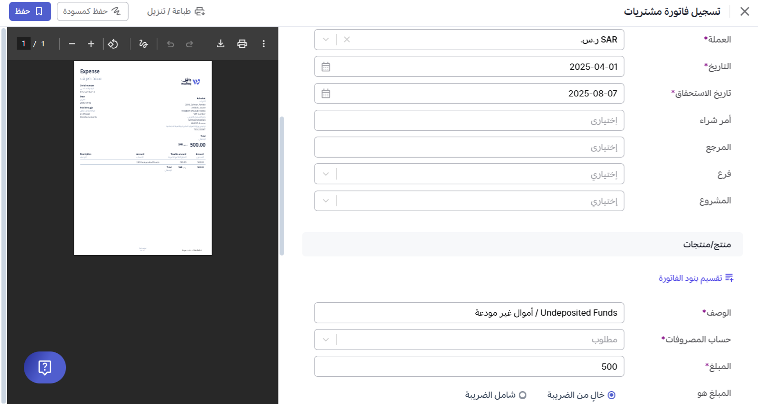Image resolution: width=758 pixels, height=404 pixels.
Task: Click the due date field 2025-08-07
Action: (469, 93)
